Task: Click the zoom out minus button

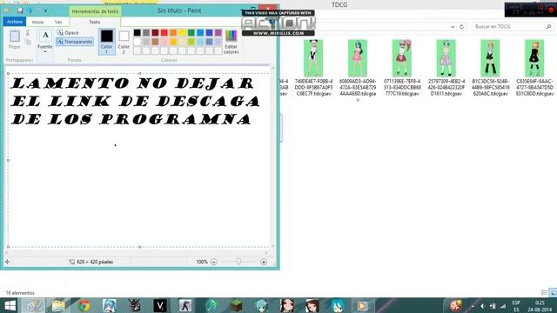Action: (214, 262)
